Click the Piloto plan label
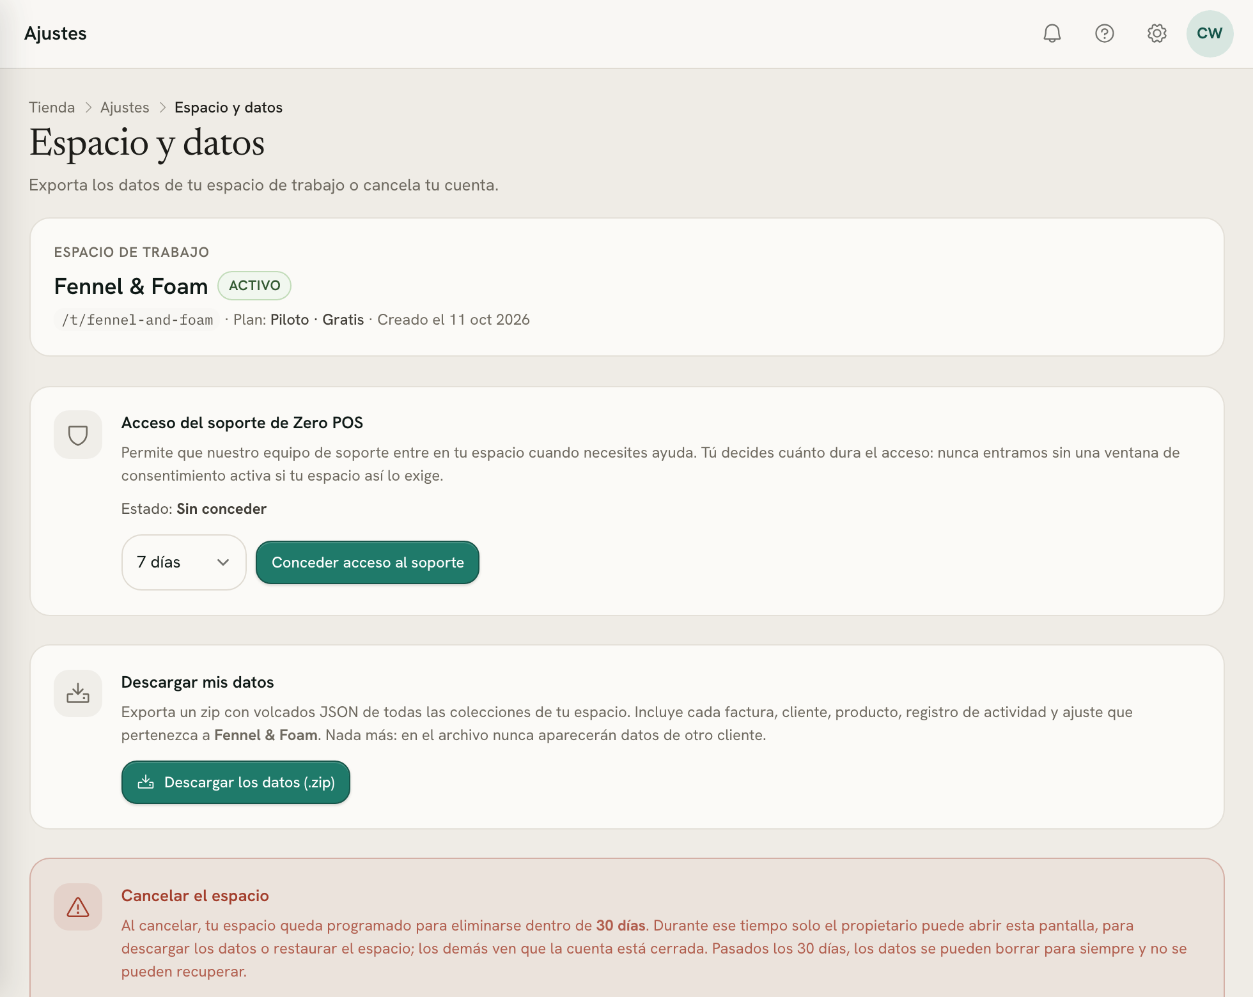Viewport: 1253px width, 997px height. [290, 320]
